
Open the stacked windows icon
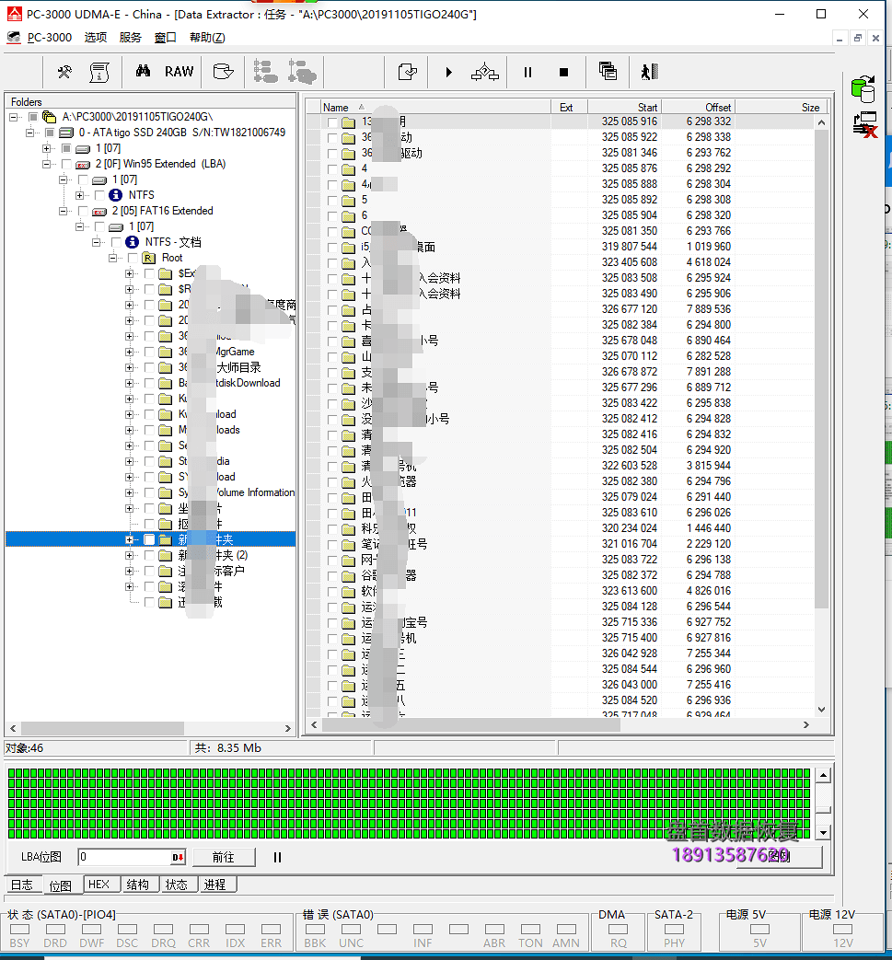[x=608, y=72]
